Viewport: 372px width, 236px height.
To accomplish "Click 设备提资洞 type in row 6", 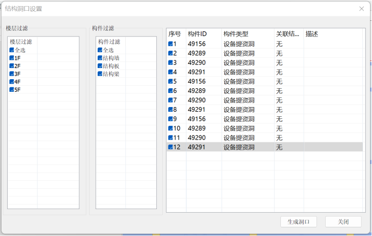I will coord(239,91).
